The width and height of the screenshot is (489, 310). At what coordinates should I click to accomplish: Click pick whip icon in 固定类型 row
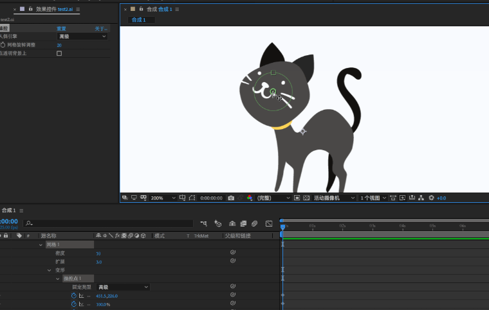[x=233, y=286]
